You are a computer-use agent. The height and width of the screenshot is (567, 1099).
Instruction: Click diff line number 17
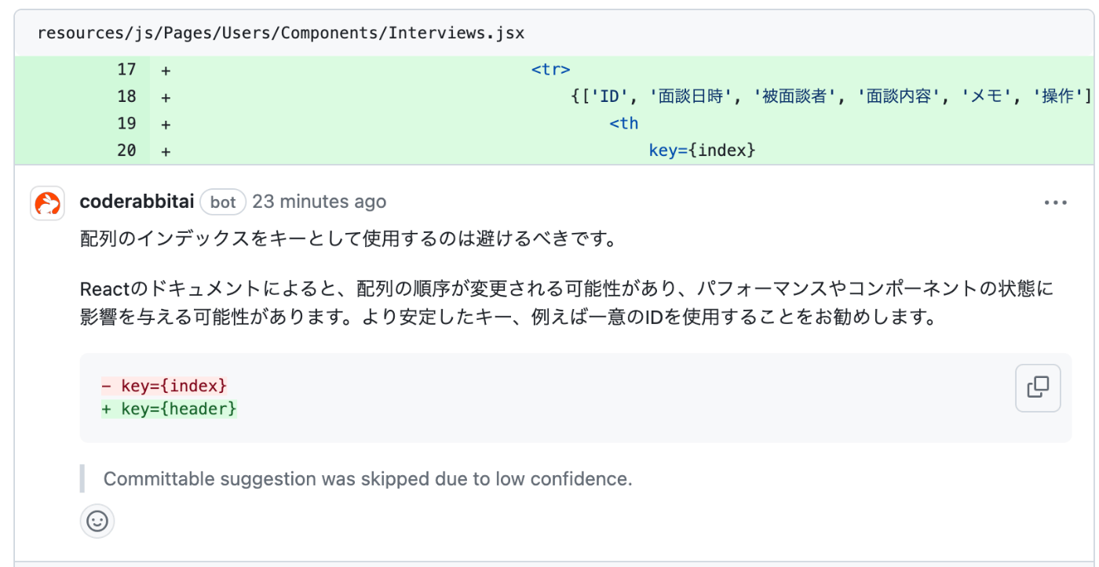(126, 70)
